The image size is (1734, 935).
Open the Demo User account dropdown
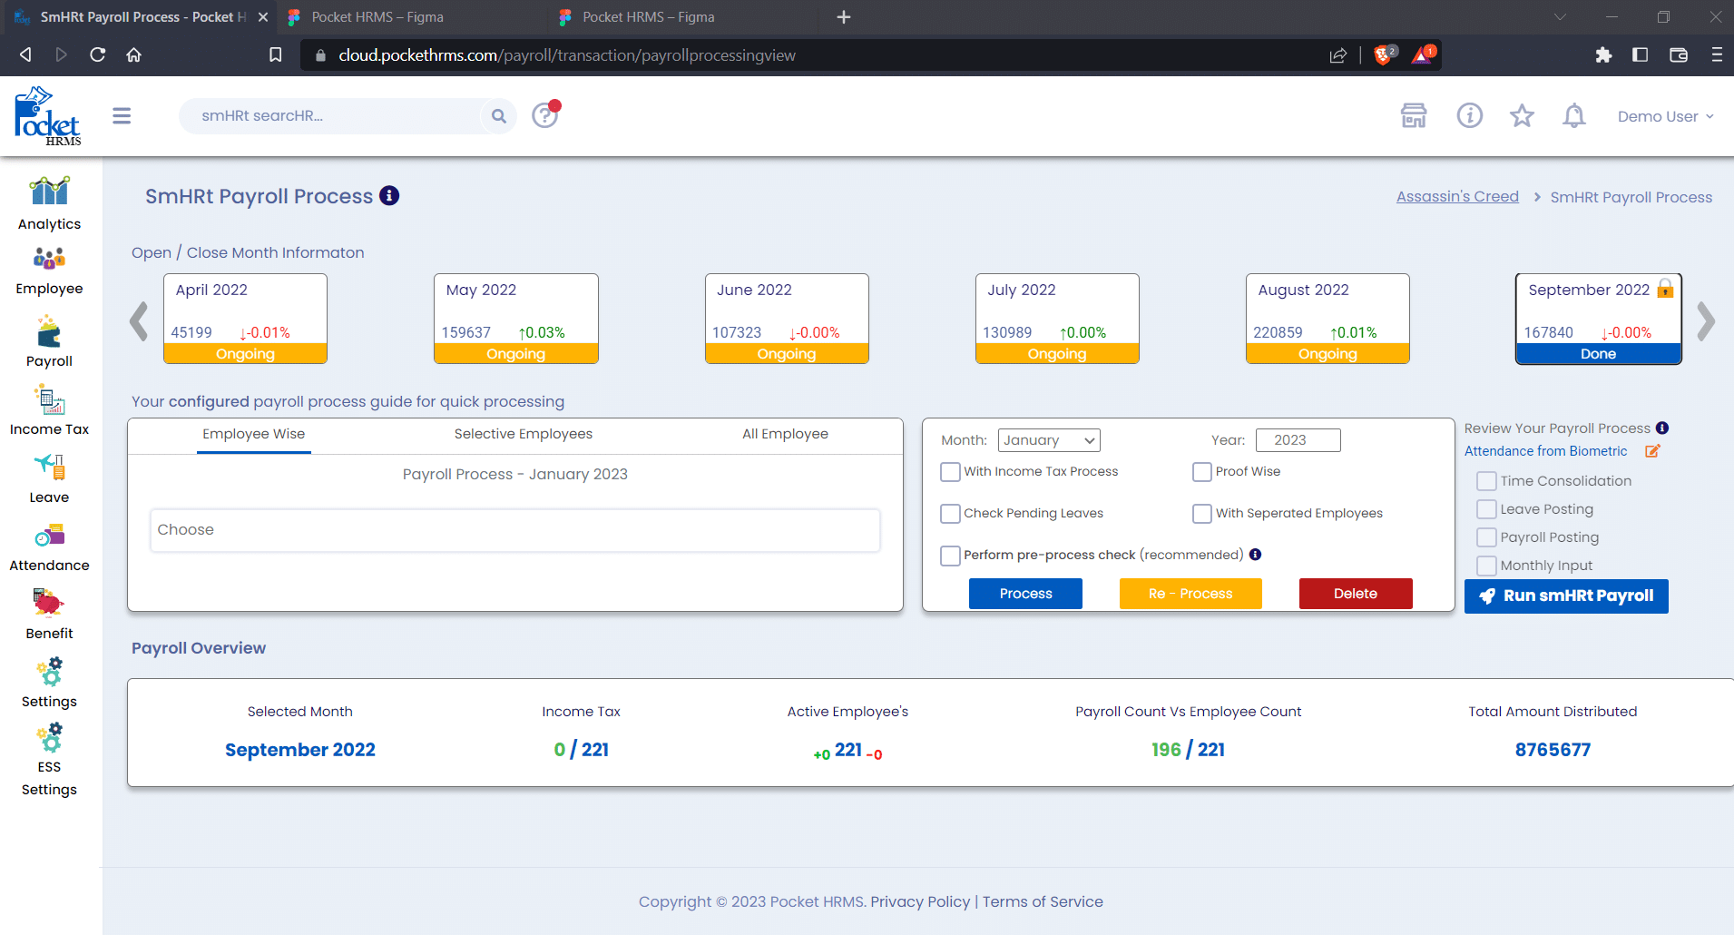tap(1665, 116)
